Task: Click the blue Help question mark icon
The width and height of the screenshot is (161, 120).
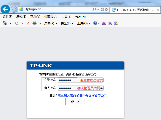Action: [95, 23]
